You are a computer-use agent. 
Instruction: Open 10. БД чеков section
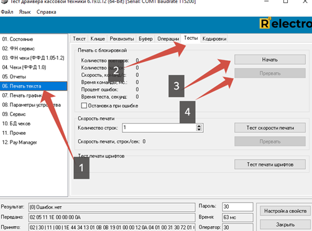[34, 124]
